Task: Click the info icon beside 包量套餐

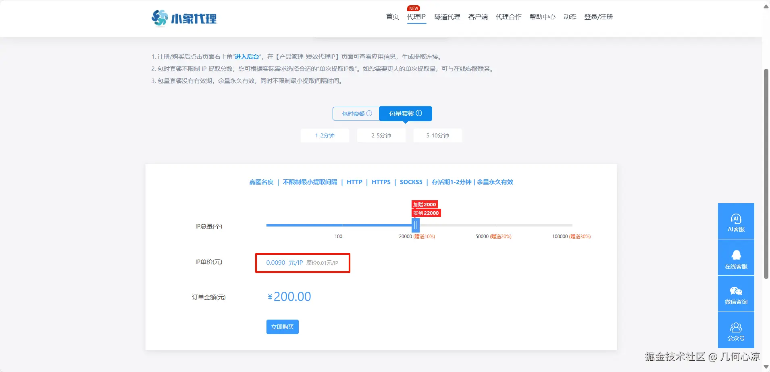Action: 419,113
